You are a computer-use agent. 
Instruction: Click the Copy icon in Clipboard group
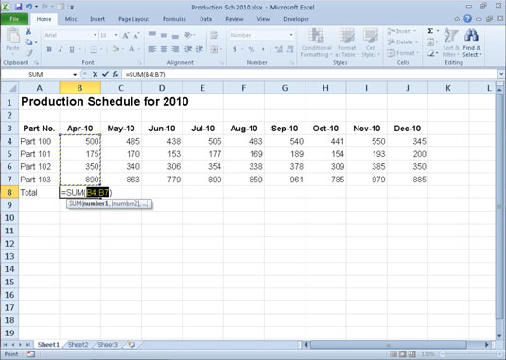(x=28, y=42)
